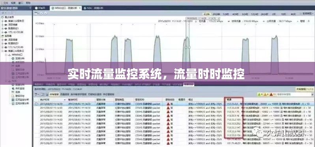Switch to the NSA analysis tab
315x147 pixels.
tap(94, 8)
